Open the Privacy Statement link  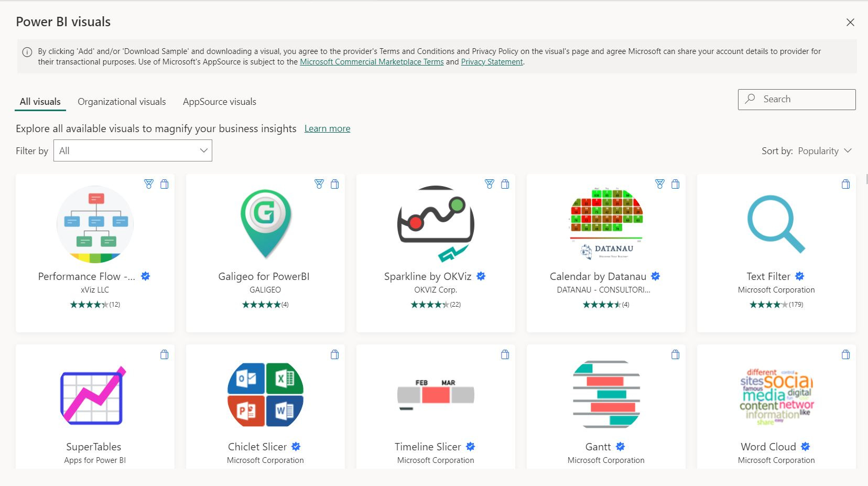(x=492, y=62)
